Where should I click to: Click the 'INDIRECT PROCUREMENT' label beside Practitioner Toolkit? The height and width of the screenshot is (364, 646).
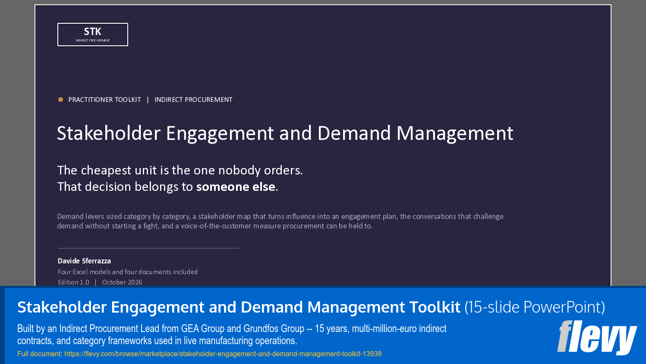tap(193, 100)
